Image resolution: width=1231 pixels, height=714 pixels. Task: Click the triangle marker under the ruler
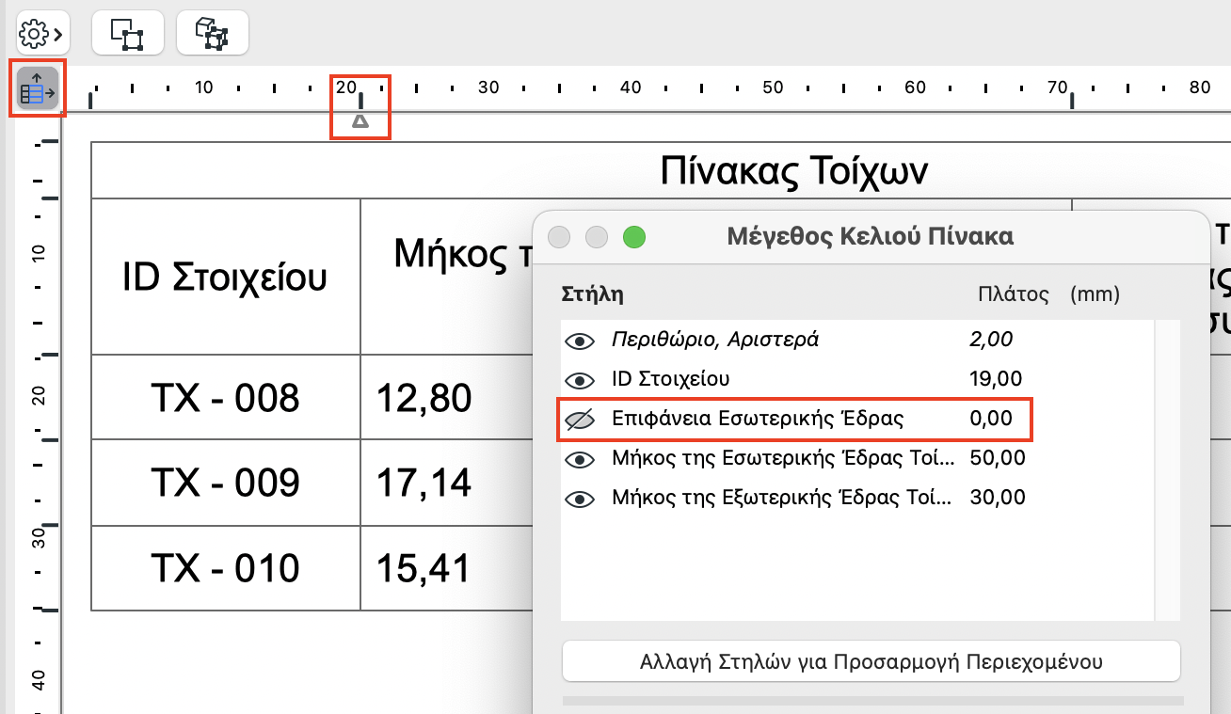tap(360, 119)
